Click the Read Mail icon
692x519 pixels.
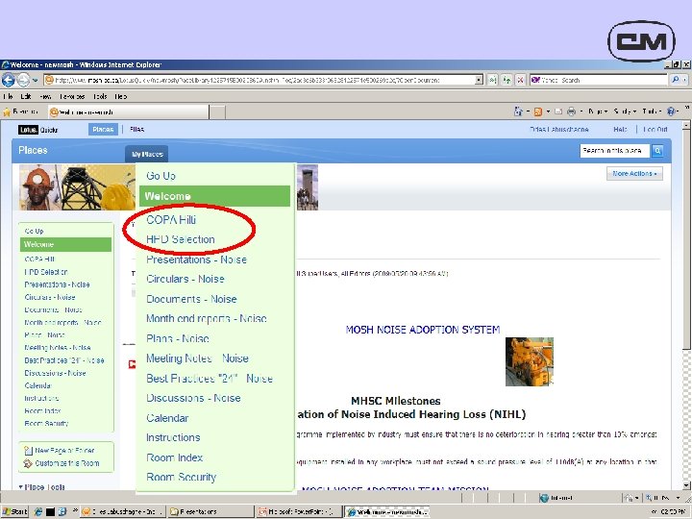click(x=558, y=111)
